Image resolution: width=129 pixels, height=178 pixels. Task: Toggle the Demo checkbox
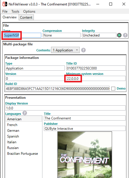pos(113,88)
